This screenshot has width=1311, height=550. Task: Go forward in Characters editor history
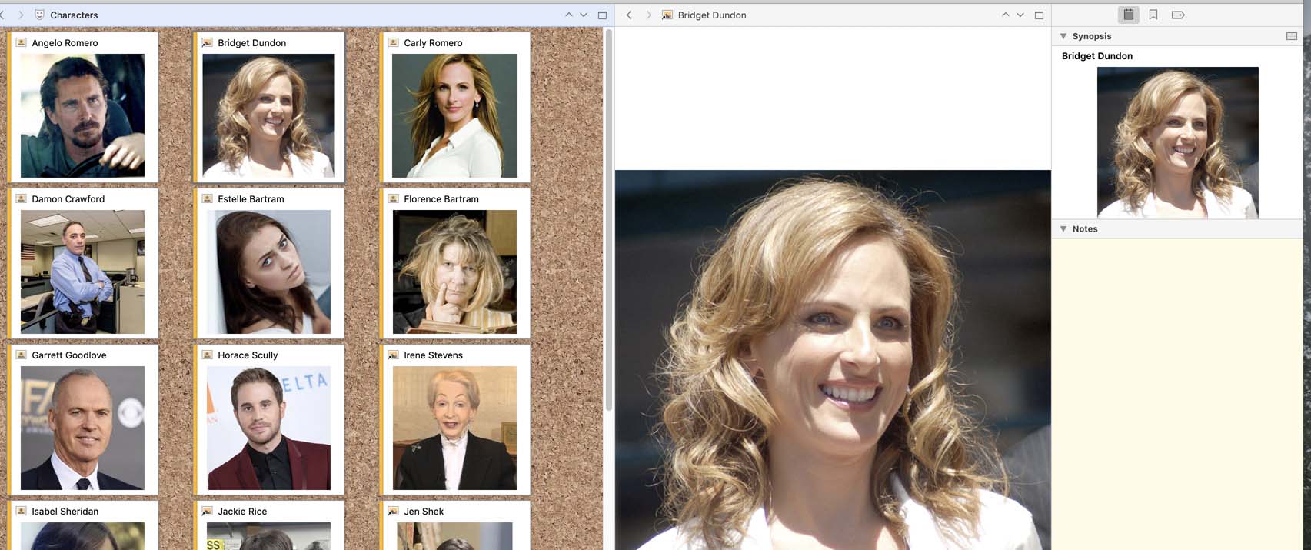[x=21, y=15]
